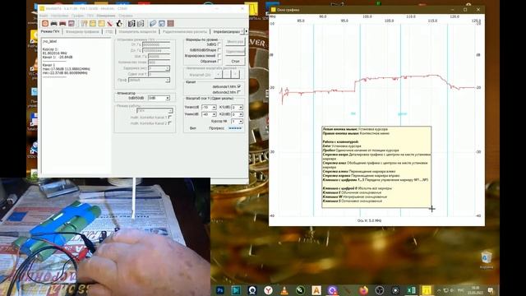This screenshot has width=526, height=296.
Task: Open OBS Studio from the taskbar
Action: point(380,290)
